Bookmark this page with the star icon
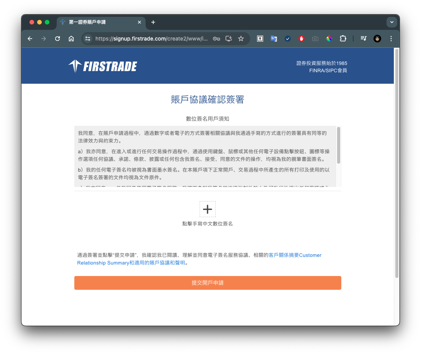 click(241, 39)
